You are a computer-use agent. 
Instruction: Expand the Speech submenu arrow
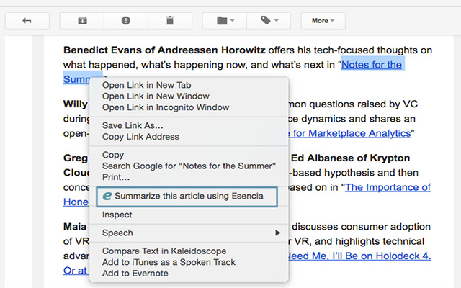click(278, 233)
